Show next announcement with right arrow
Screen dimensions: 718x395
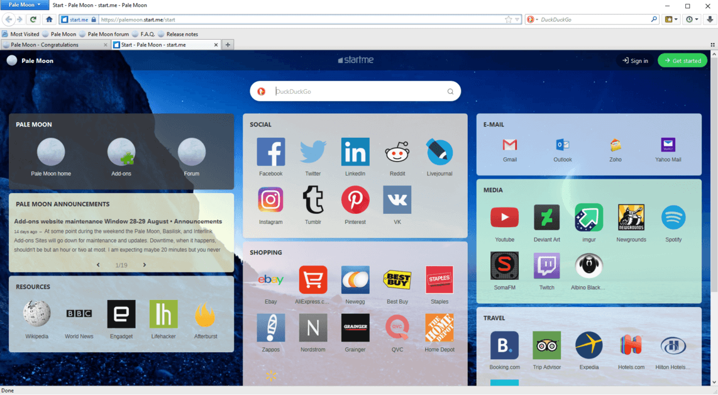pos(144,265)
